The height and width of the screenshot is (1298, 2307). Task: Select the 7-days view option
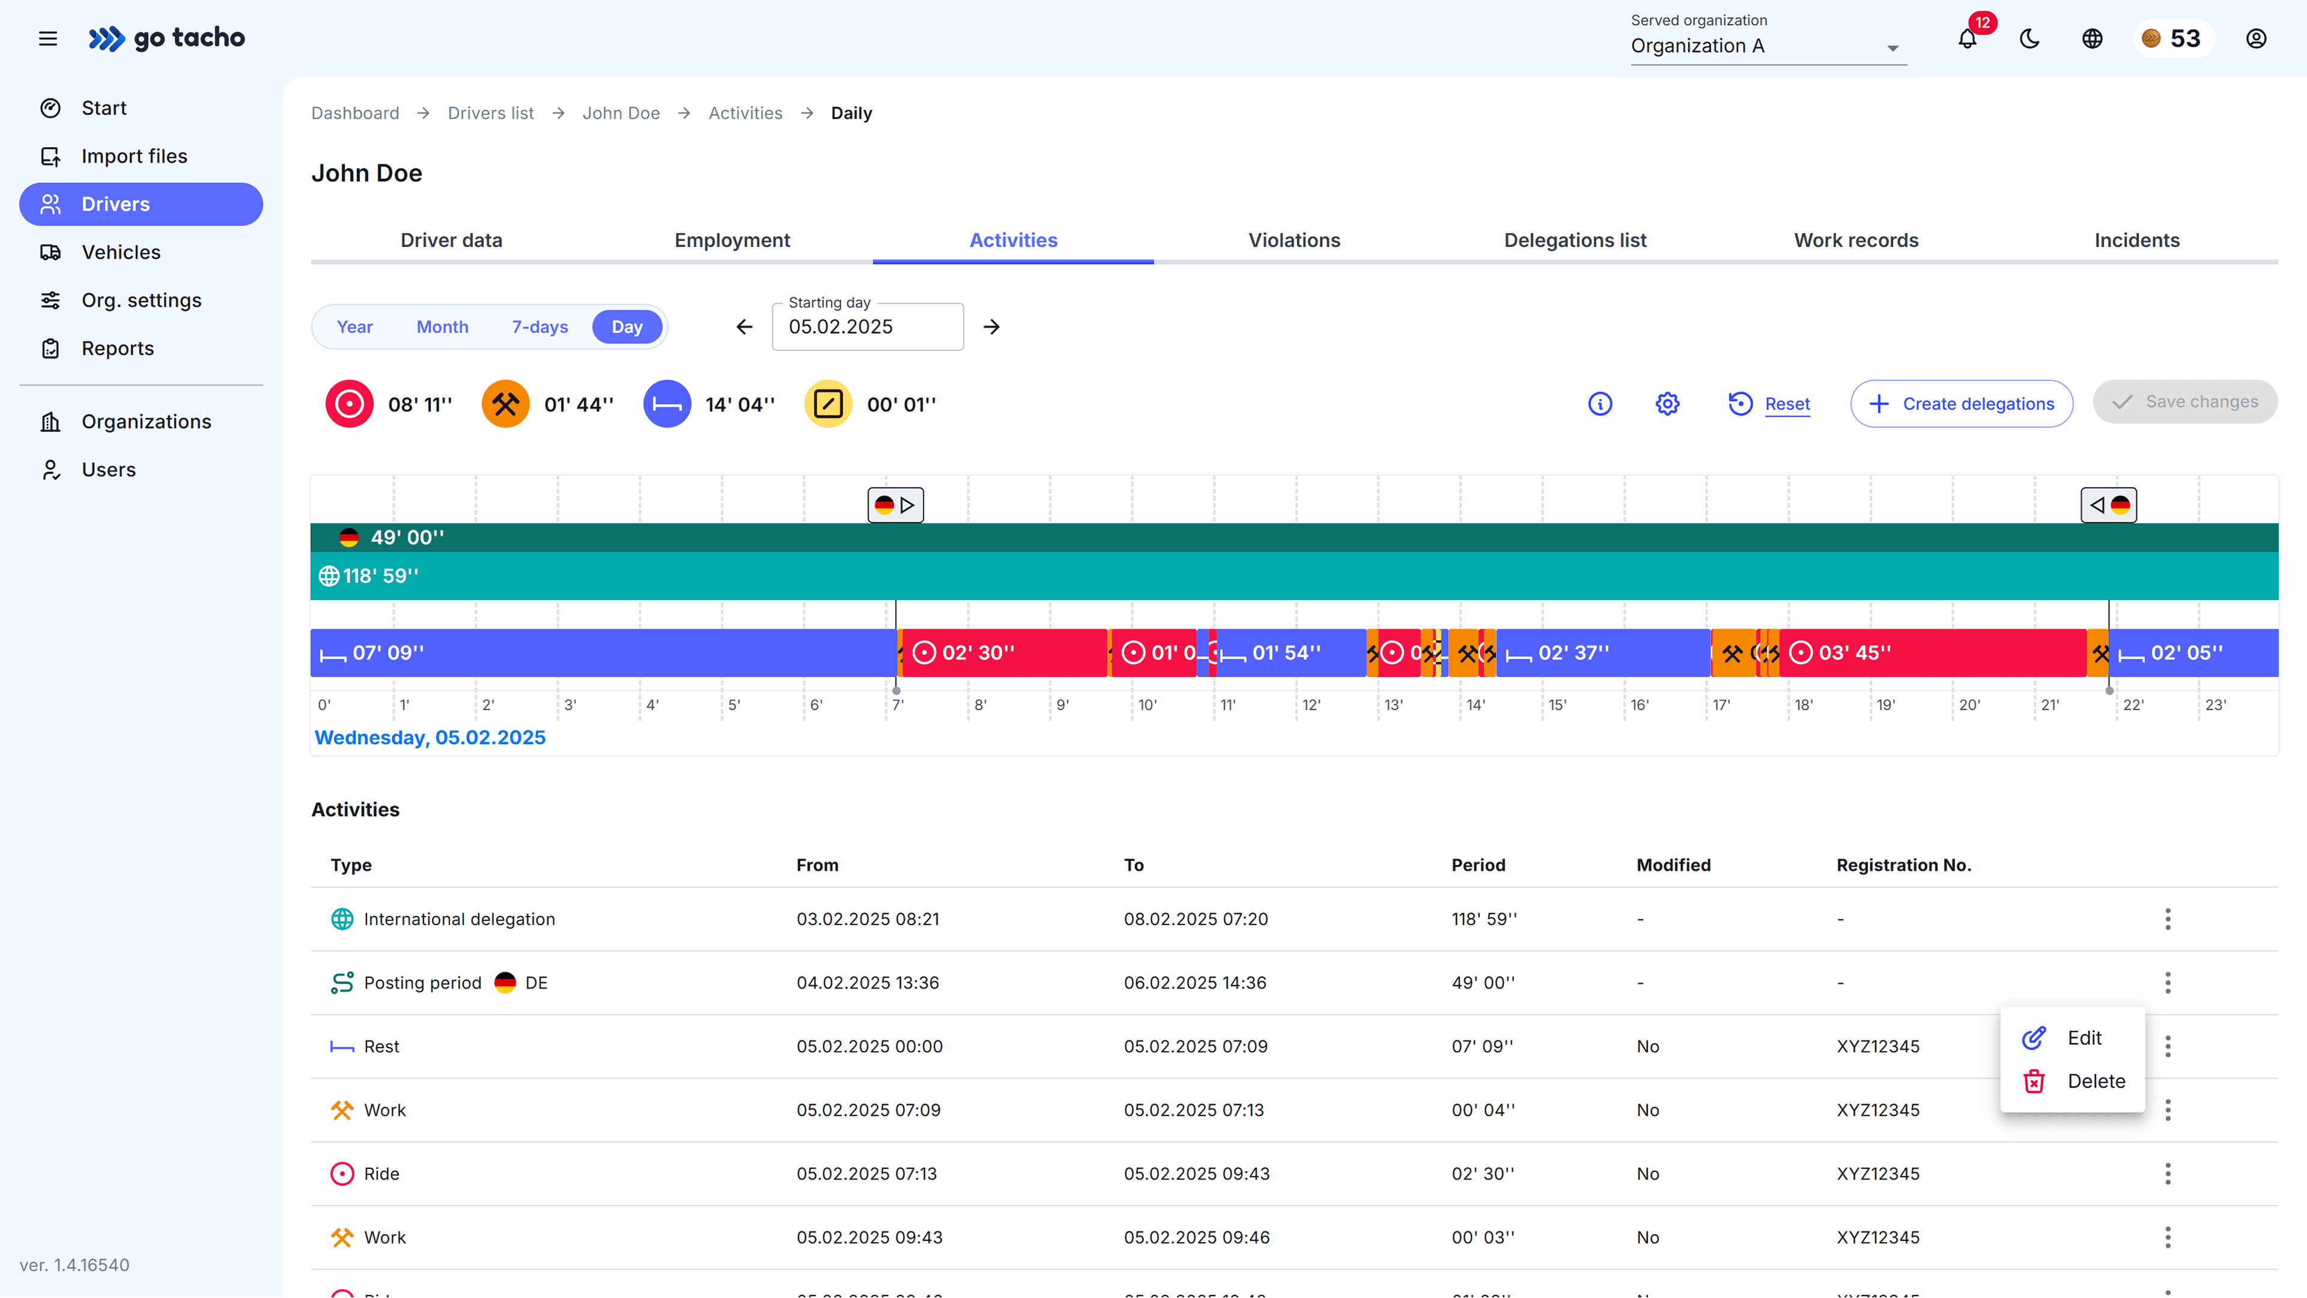pyautogui.click(x=538, y=327)
